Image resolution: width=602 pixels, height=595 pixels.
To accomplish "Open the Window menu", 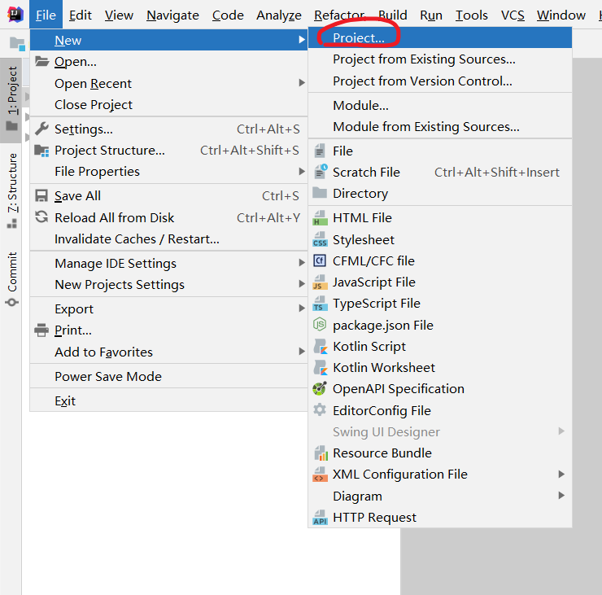I will [x=561, y=15].
